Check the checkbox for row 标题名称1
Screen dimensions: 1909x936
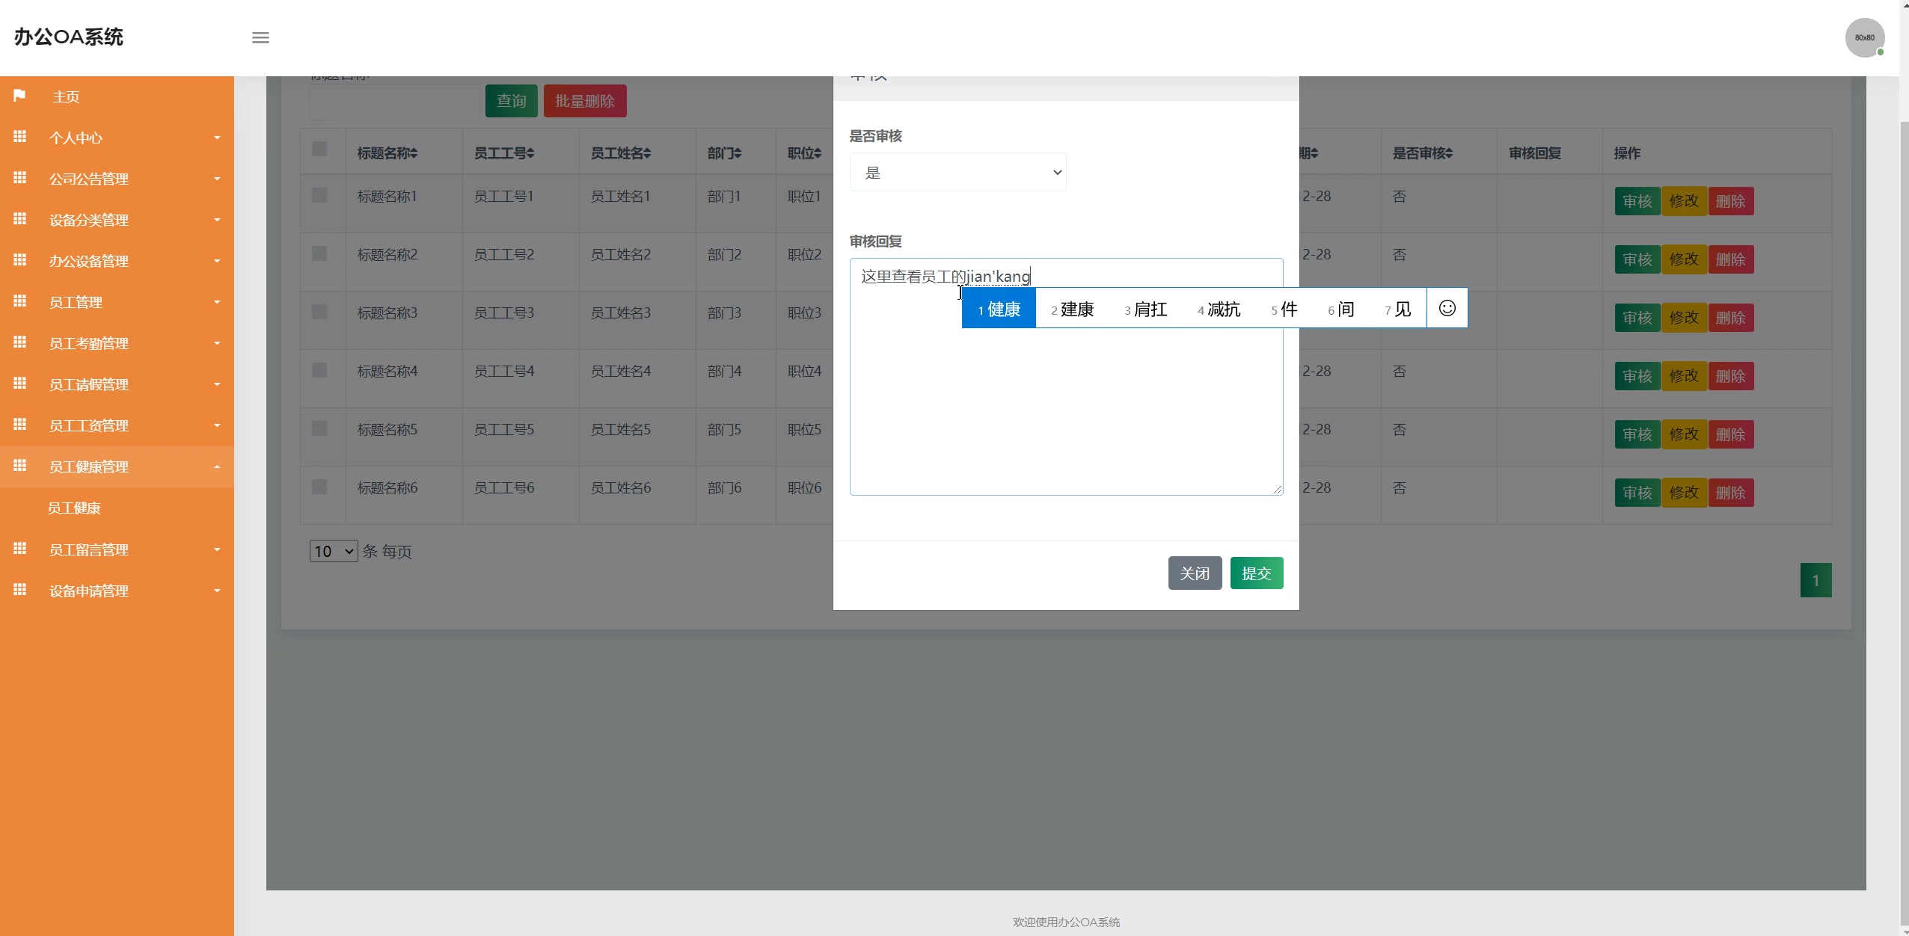(319, 195)
